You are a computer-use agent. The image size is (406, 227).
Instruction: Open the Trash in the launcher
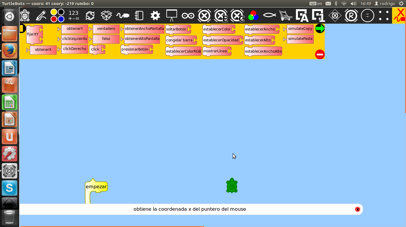(9, 218)
